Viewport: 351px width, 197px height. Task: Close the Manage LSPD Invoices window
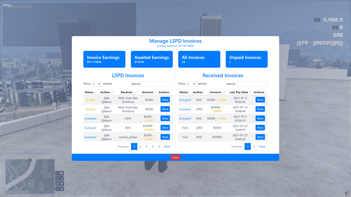coord(175,158)
